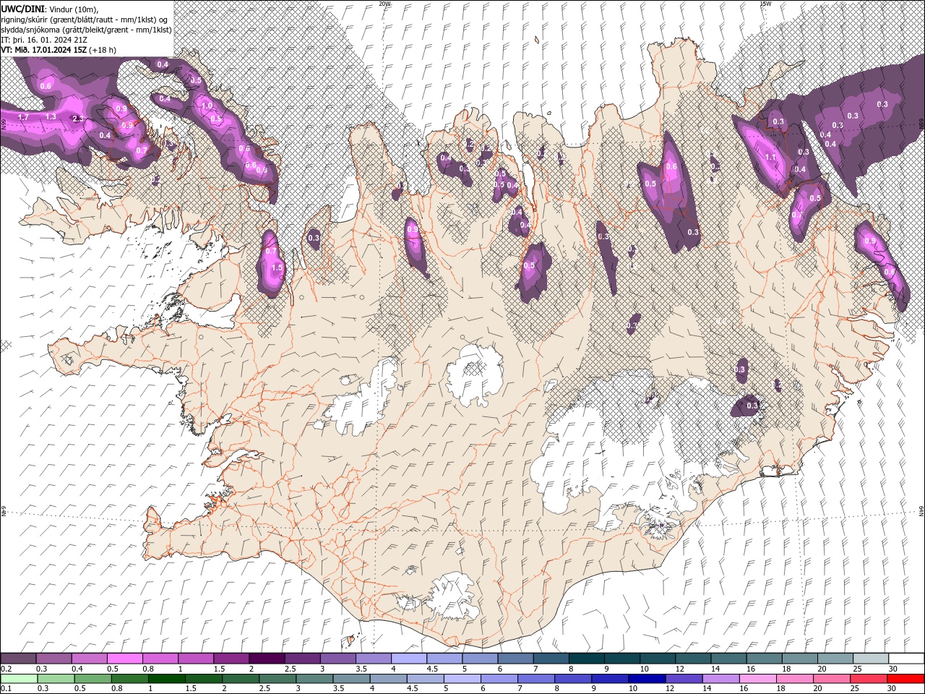925x694 pixels.
Task: Pick the pale lilac 5 swatch, lower legend
Action: 462,679
